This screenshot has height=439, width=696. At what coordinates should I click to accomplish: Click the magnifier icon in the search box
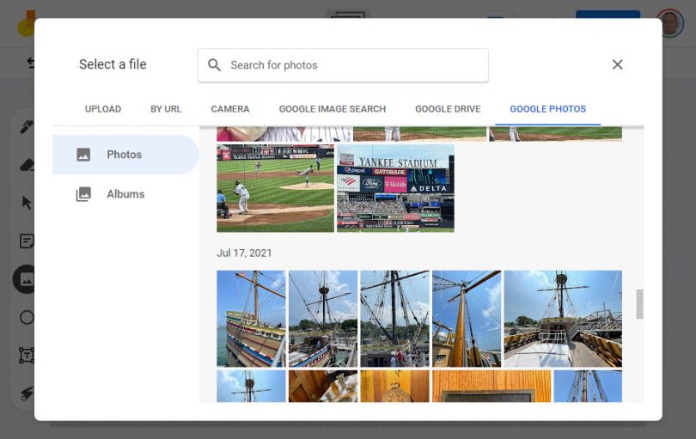pos(215,65)
